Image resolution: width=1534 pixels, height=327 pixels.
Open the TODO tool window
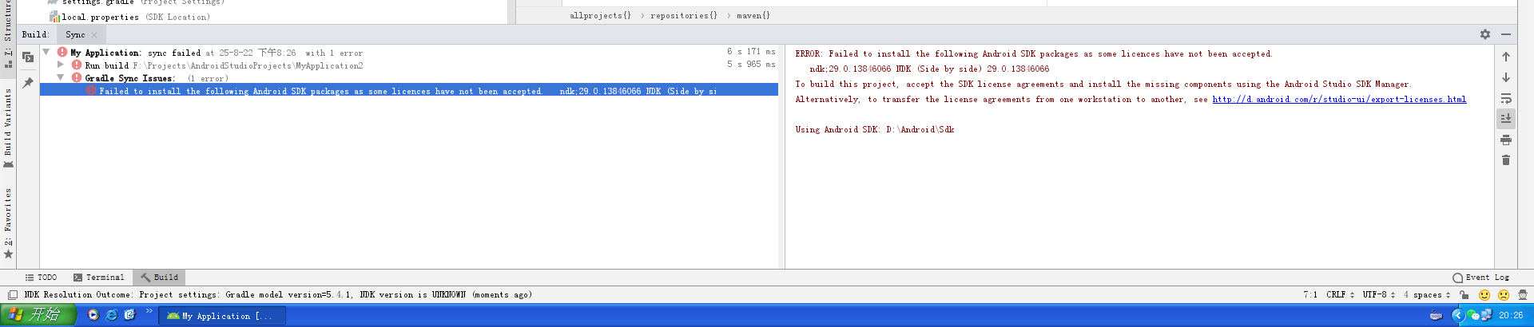pyautogui.click(x=41, y=278)
